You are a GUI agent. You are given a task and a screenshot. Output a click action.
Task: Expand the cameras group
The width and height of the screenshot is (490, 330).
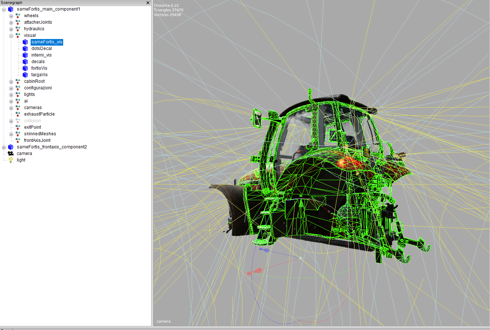click(11, 108)
